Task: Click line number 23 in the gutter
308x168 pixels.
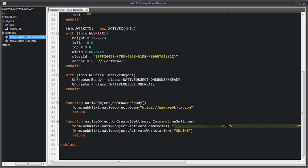Action: pyautogui.click(x=53, y=24)
